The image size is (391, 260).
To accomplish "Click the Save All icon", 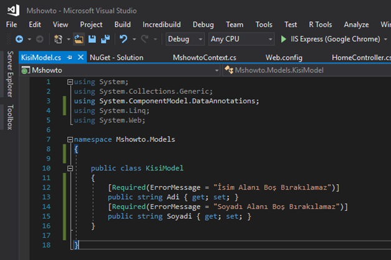I will 105,39.
